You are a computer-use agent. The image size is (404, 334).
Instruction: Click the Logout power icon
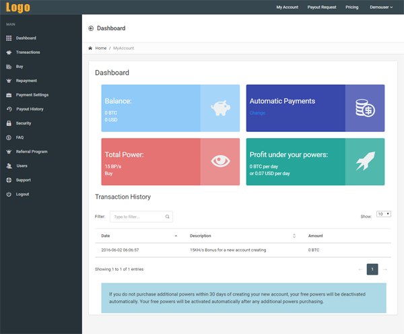tap(9, 194)
